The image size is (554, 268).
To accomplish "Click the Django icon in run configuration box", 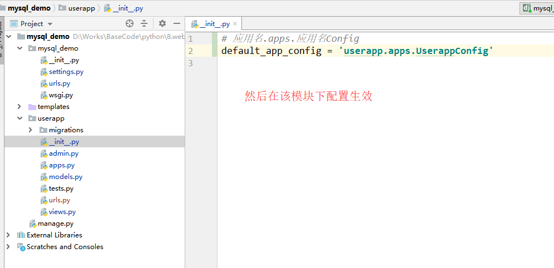I will click(x=527, y=8).
